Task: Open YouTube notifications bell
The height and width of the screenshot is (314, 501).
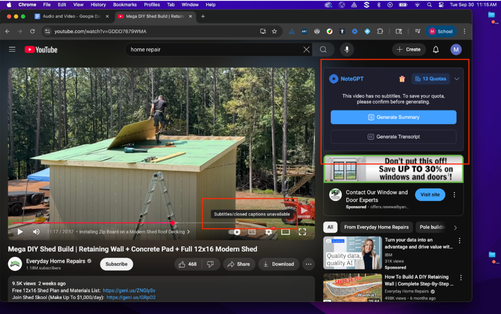Action: (x=436, y=49)
